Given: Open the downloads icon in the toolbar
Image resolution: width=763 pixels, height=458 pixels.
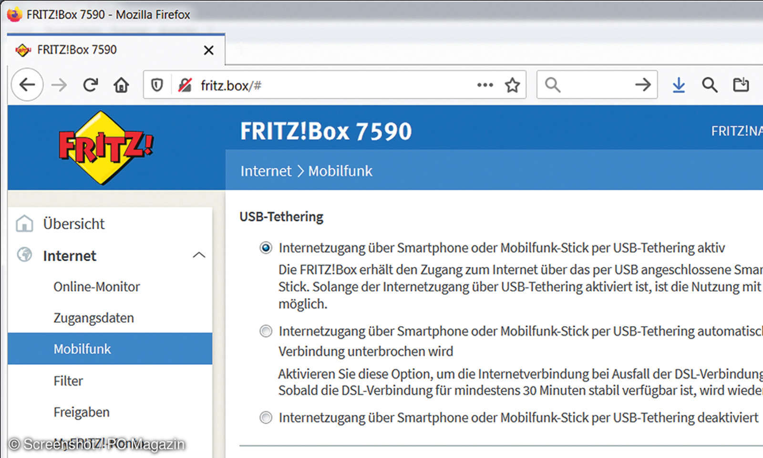Looking at the screenshot, I should 678,84.
